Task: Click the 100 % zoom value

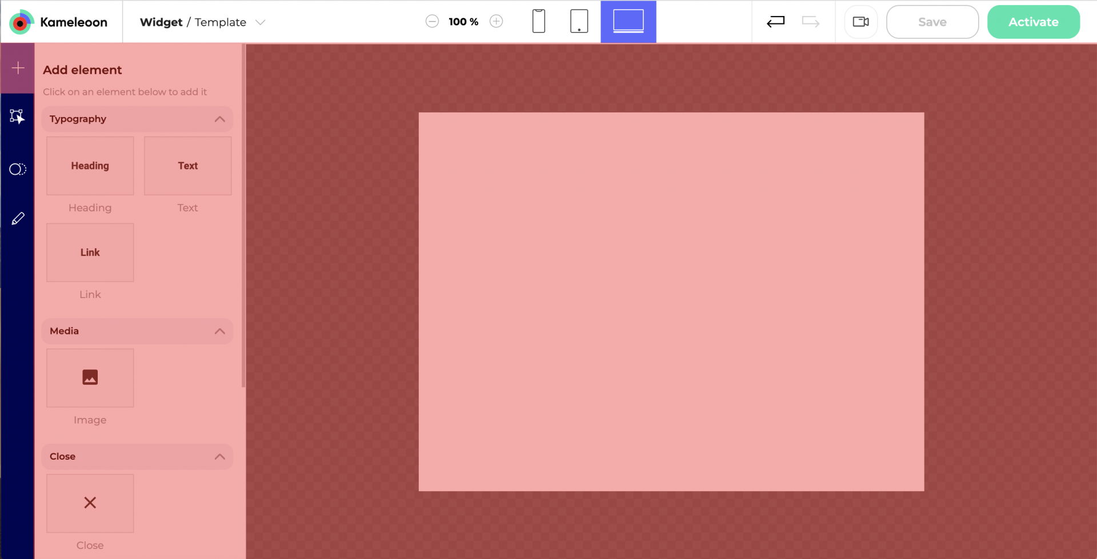Action: [463, 22]
